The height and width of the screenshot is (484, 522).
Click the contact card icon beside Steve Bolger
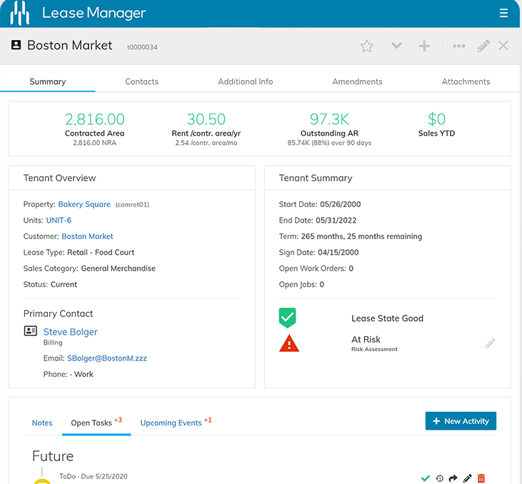30,331
